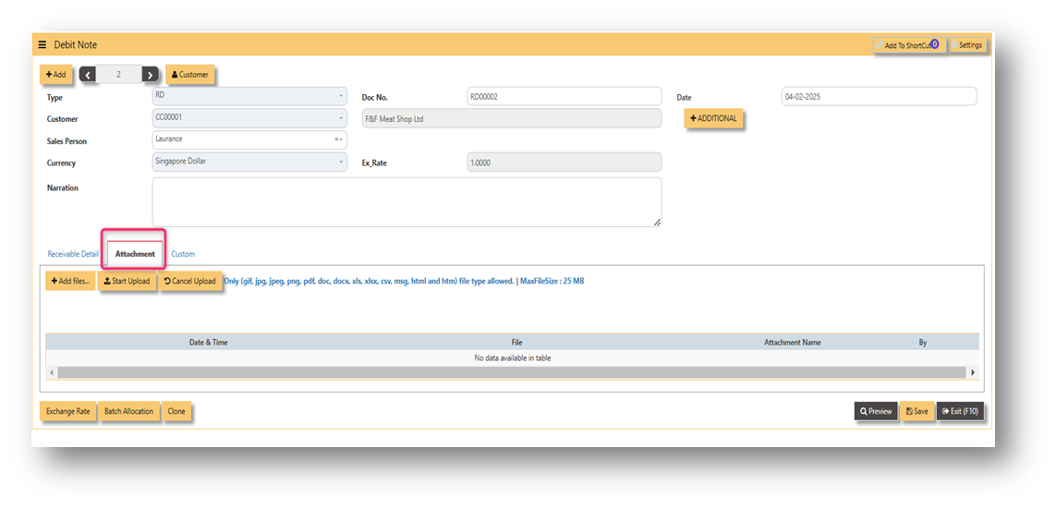The width and height of the screenshot is (1056, 508).
Task: Click the Doc No. field RD00002
Action: 564,96
